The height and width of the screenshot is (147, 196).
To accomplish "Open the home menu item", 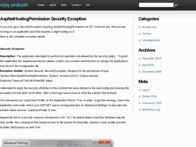I will [x=41, y=5].
